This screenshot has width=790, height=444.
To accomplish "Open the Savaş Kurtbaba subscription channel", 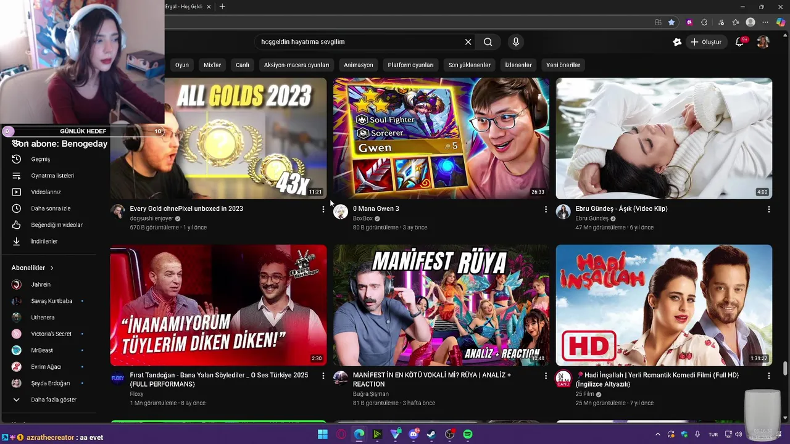I will [x=51, y=301].
